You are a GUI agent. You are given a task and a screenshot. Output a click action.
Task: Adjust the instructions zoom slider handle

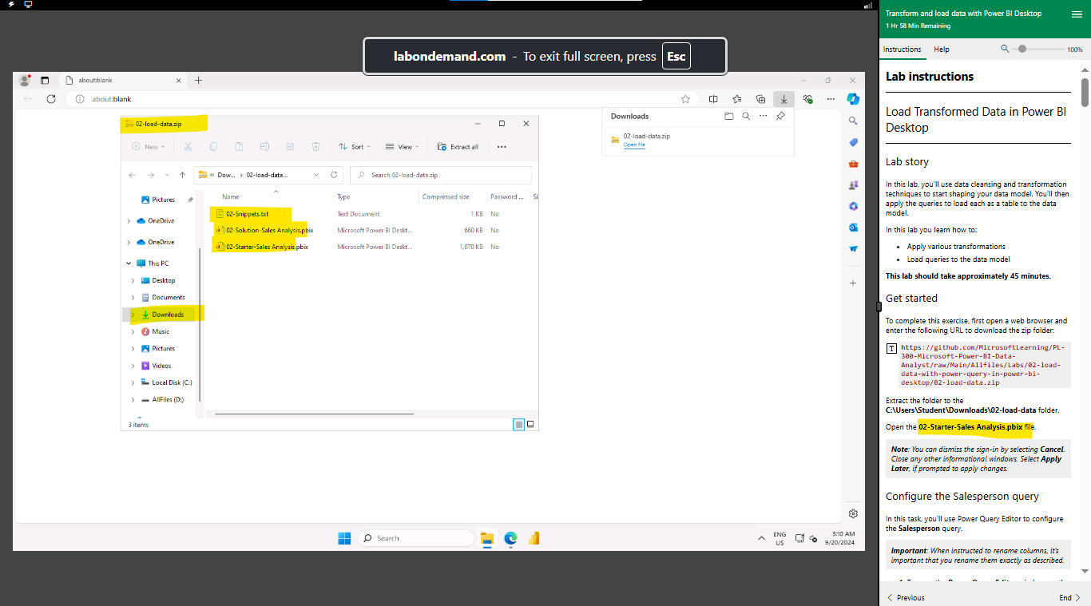click(1022, 50)
